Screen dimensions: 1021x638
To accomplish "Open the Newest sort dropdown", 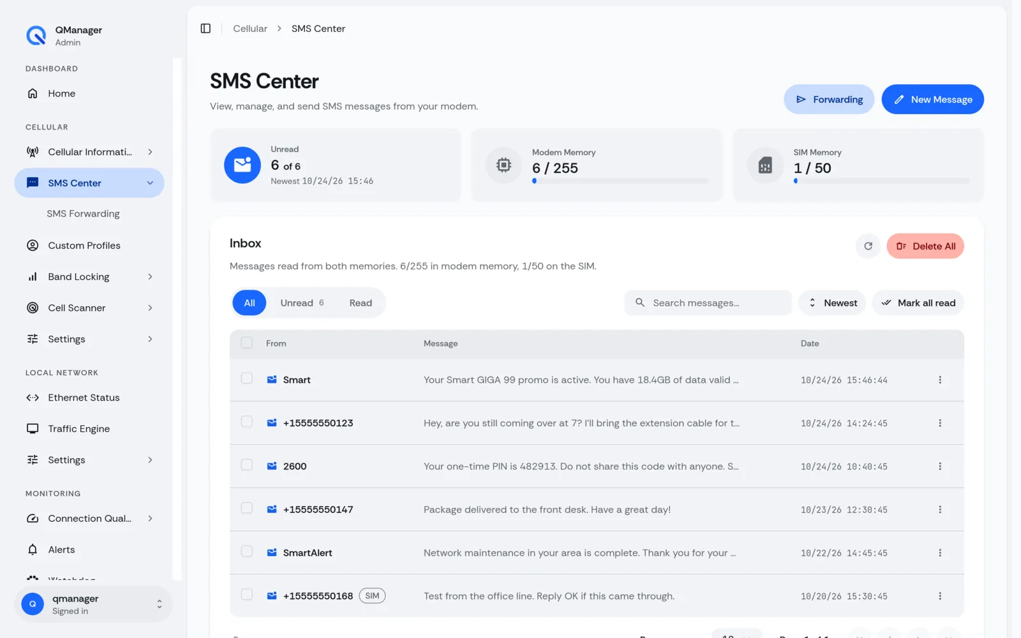I will [832, 303].
